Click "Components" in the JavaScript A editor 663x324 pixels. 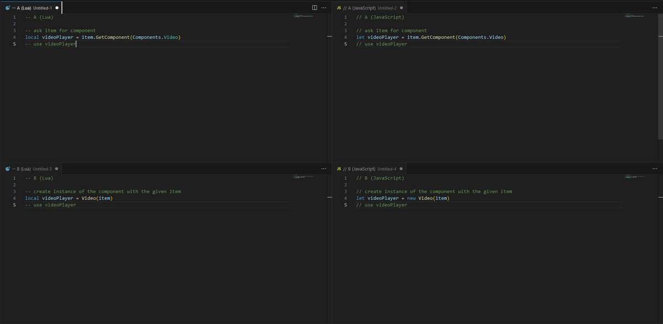pyautogui.click(x=471, y=37)
